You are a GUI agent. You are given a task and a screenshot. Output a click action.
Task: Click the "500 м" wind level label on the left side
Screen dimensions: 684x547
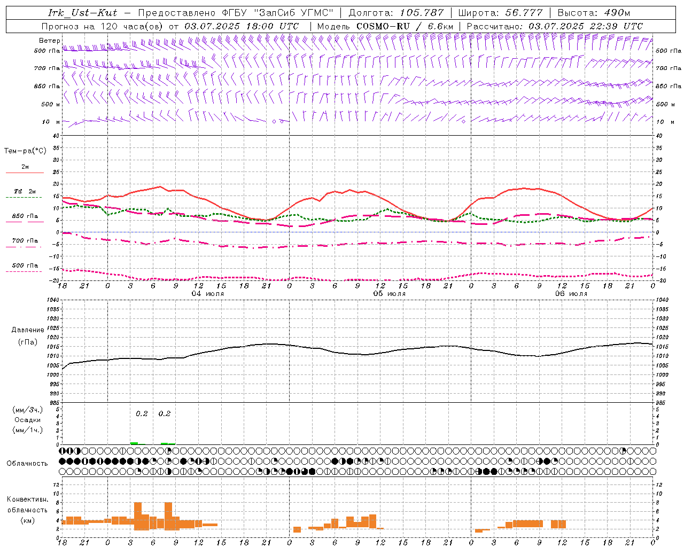(x=51, y=105)
